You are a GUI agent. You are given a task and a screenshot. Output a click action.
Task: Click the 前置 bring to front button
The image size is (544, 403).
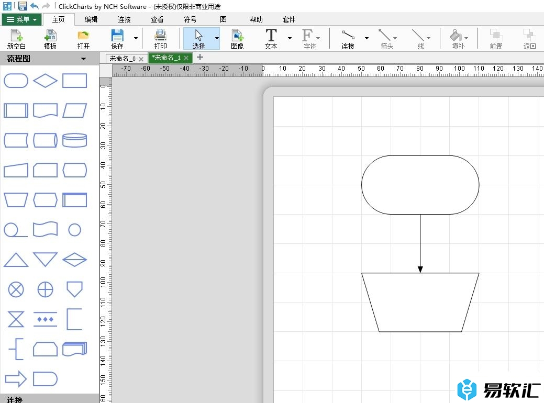coord(496,39)
